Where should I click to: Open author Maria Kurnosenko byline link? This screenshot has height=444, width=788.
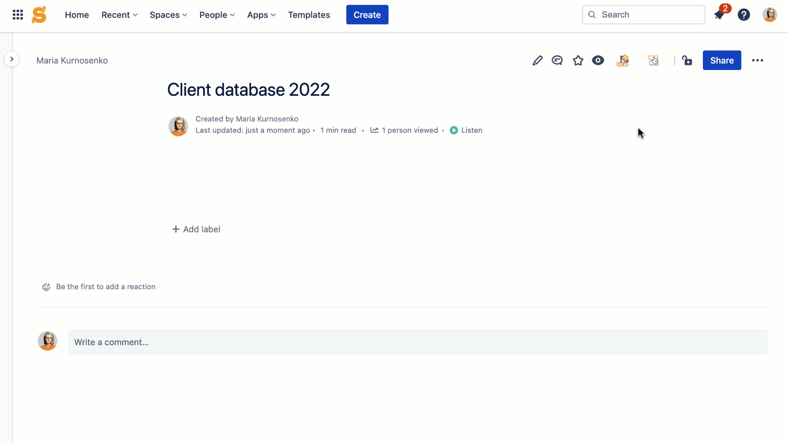[x=267, y=119]
